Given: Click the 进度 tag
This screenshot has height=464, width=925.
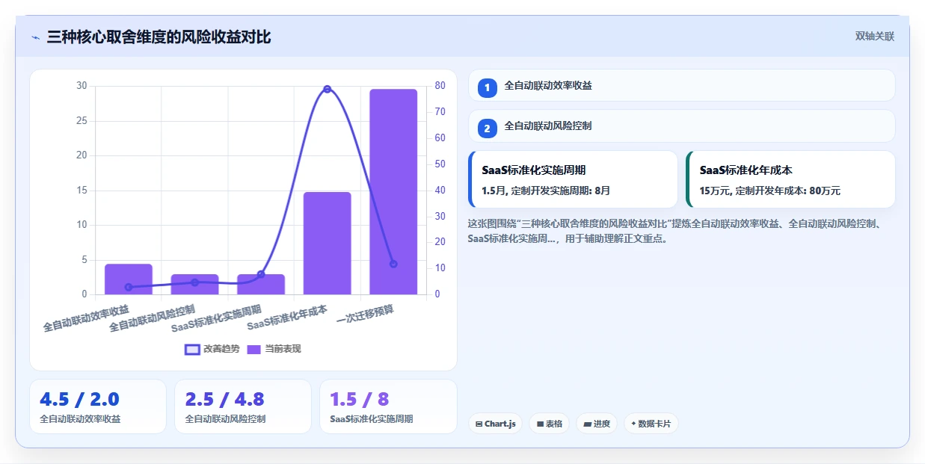Looking at the screenshot, I should [x=597, y=424].
